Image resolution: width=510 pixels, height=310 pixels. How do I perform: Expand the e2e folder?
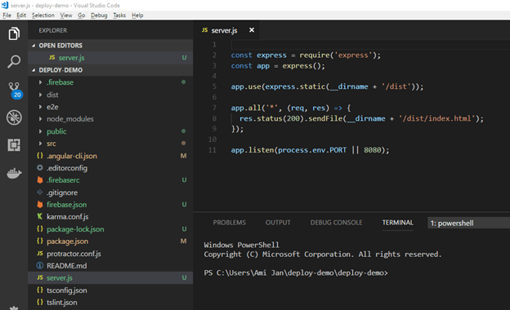pos(40,107)
